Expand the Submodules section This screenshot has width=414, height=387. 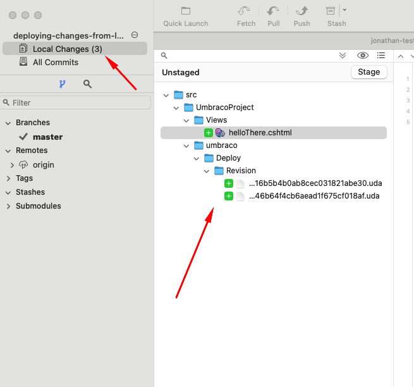point(8,206)
